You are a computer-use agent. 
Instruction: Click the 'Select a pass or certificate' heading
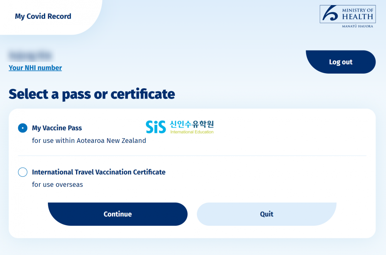tap(92, 94)
